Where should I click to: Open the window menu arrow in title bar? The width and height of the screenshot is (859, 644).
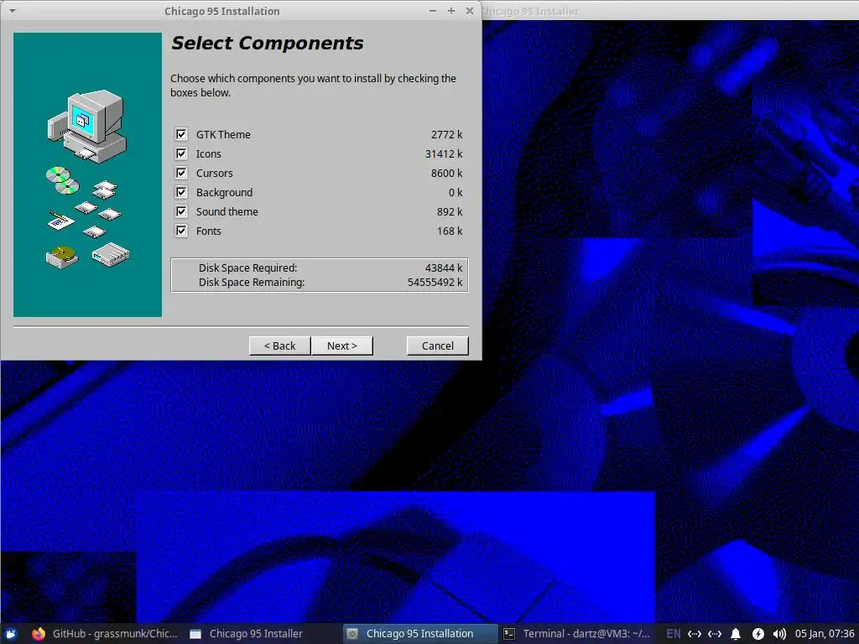pyautogui.click(x=12, y=10)
